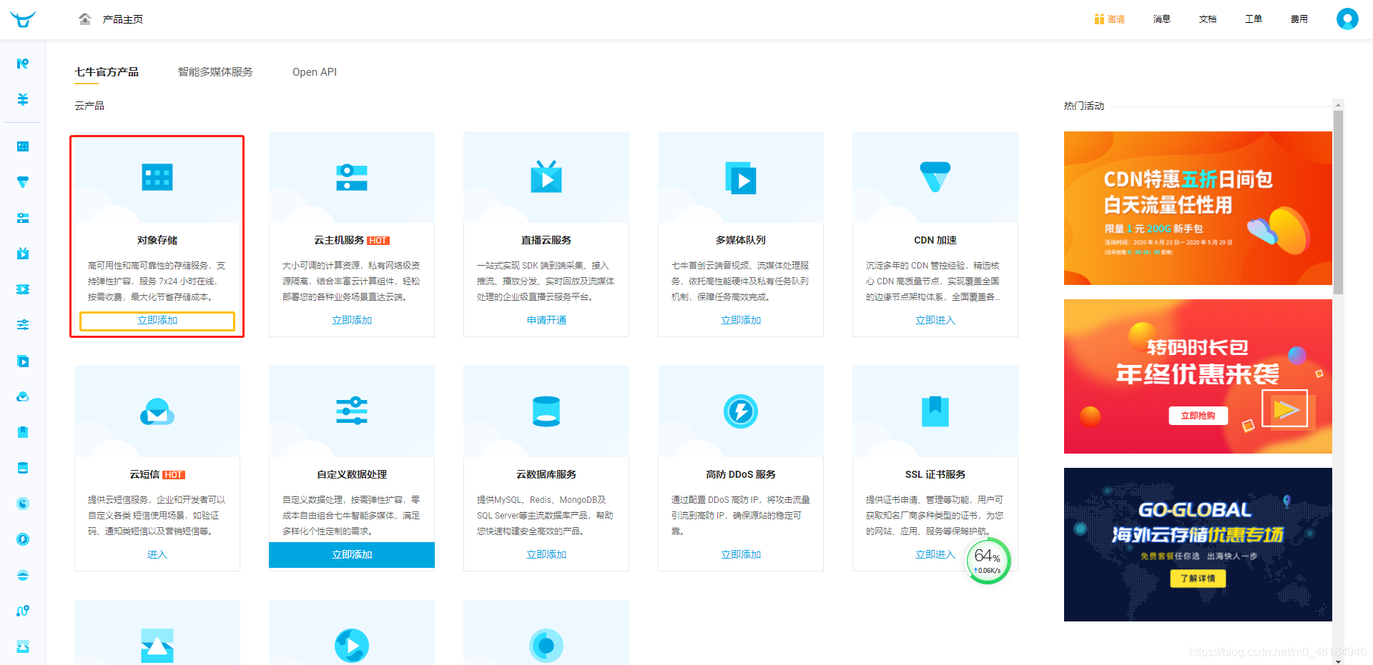This screenshot has width=1373, height=665.
Task: Click 立即添加 under 多媒体队列
Action: tap(741, 321)
